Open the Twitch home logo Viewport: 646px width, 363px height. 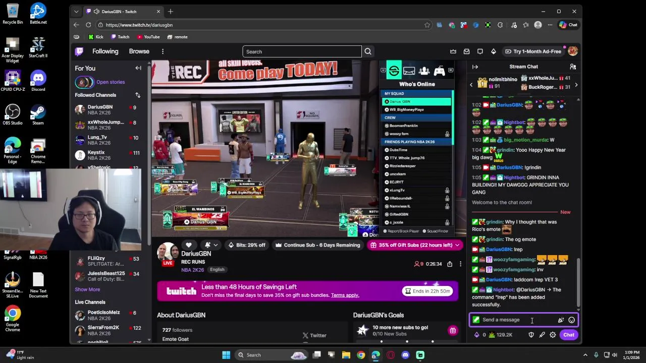pyautogui.click(x=79, y=51)
